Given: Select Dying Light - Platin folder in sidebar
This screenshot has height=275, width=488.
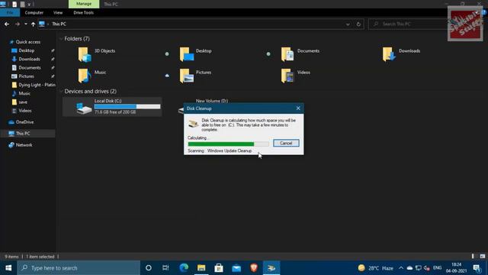Looking at the screenshot, I should click(x=34, y=85).
